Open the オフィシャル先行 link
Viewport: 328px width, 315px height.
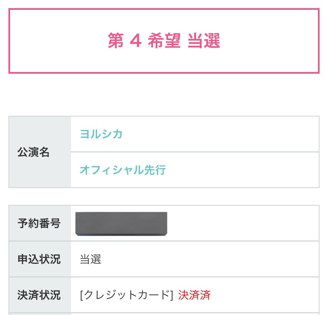coord(123,170)
